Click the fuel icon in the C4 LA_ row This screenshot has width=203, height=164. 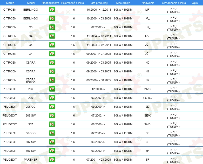point(52,36)
